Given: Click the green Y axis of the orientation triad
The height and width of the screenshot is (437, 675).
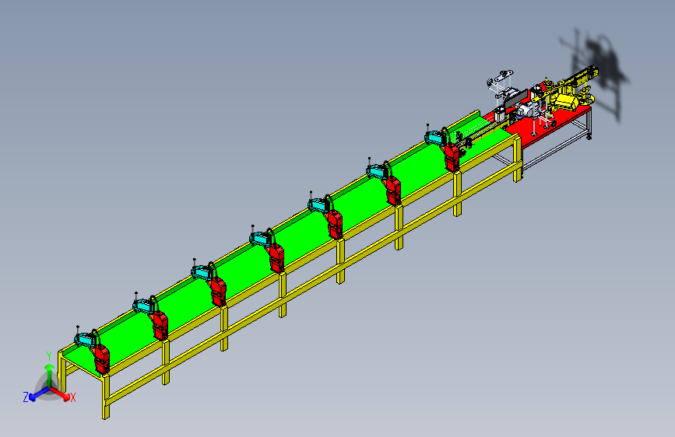Looking at the screenshot, I should point(50,373).
